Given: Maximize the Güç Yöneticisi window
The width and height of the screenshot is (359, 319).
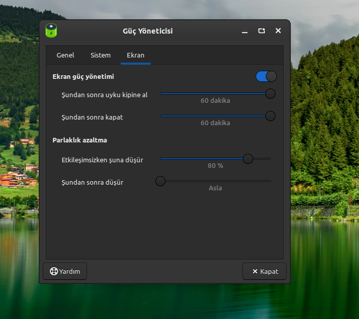Looking at the screenshot, I should [x=261, y=31].
